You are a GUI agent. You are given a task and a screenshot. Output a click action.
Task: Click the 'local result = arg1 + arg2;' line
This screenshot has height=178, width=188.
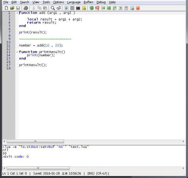pyautogui.click(x=55, y=19)
